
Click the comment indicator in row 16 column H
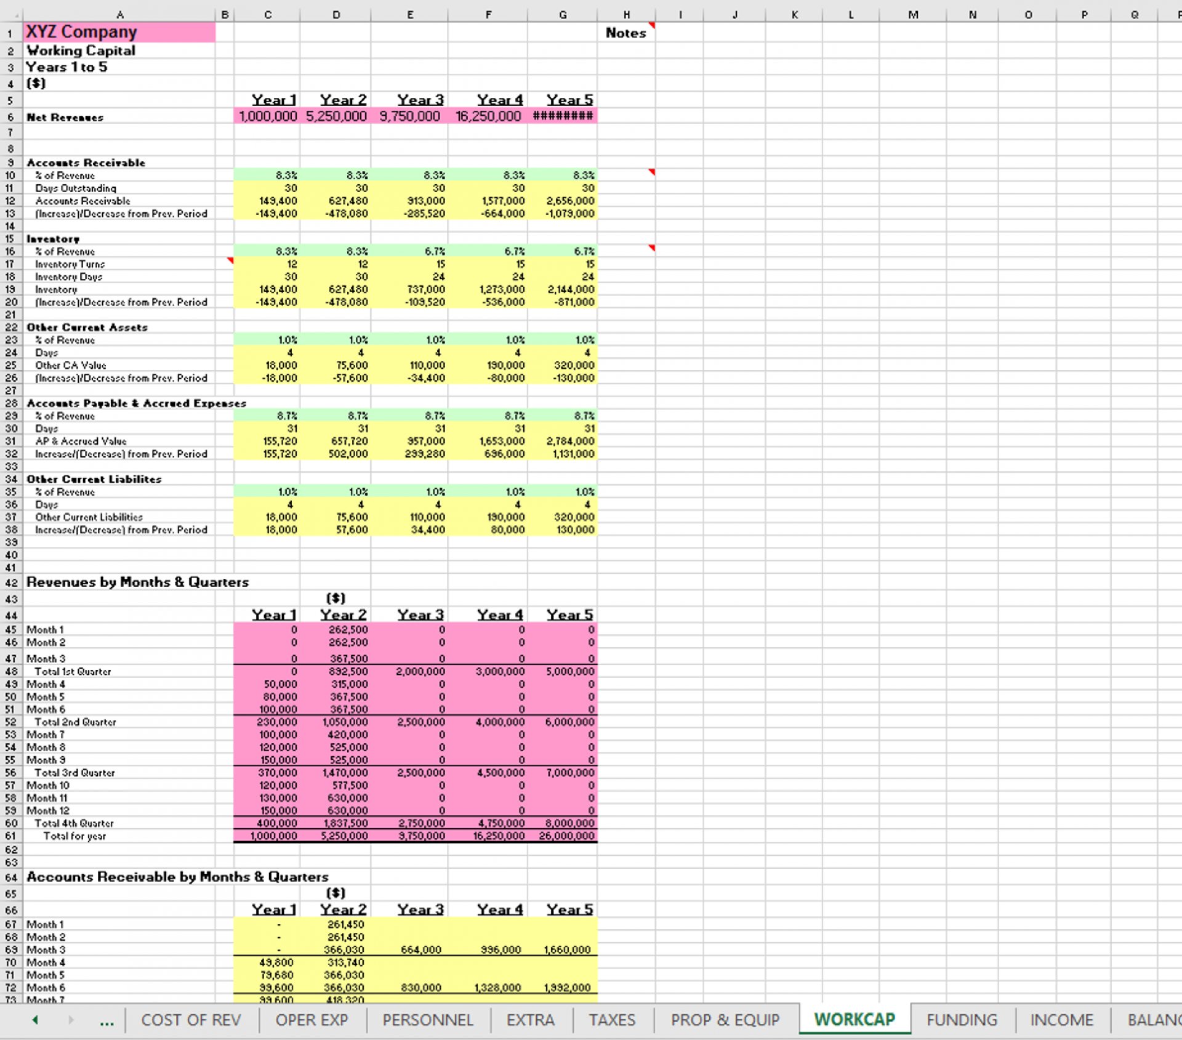pyautogui.click(x=651, y=248)
